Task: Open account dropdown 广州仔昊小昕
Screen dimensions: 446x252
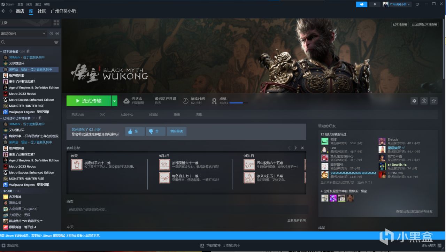Action: point(397,4)
